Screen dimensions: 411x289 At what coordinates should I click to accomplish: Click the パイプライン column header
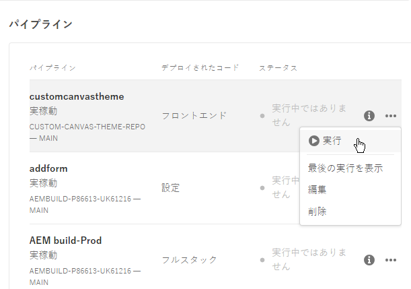tap(52, 68)
